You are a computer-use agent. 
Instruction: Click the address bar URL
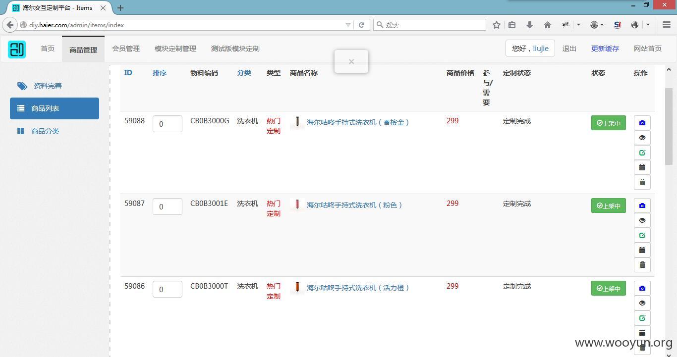pos(76,25)
